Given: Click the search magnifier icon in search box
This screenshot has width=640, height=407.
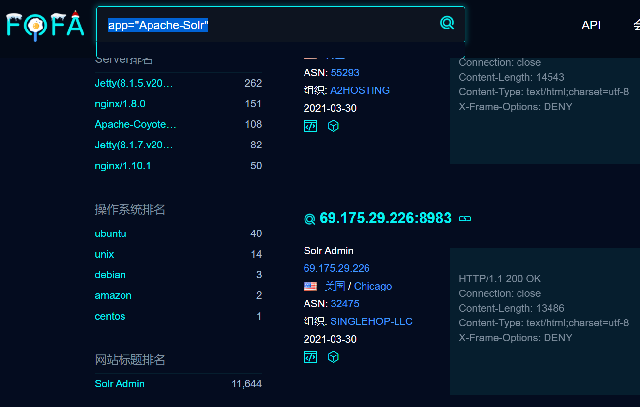Looking at the screenshot, I should (x=447, y=23).
